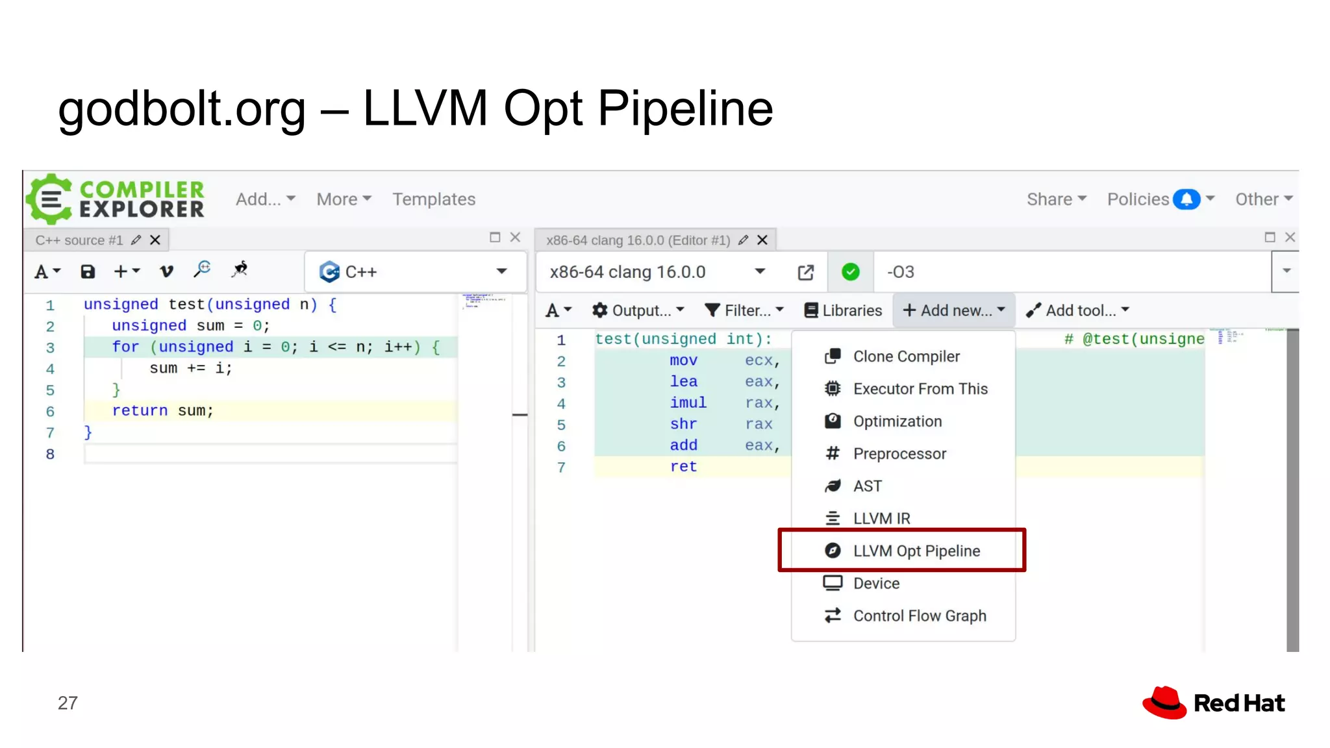Select Device menu entry

pos(903,583)
